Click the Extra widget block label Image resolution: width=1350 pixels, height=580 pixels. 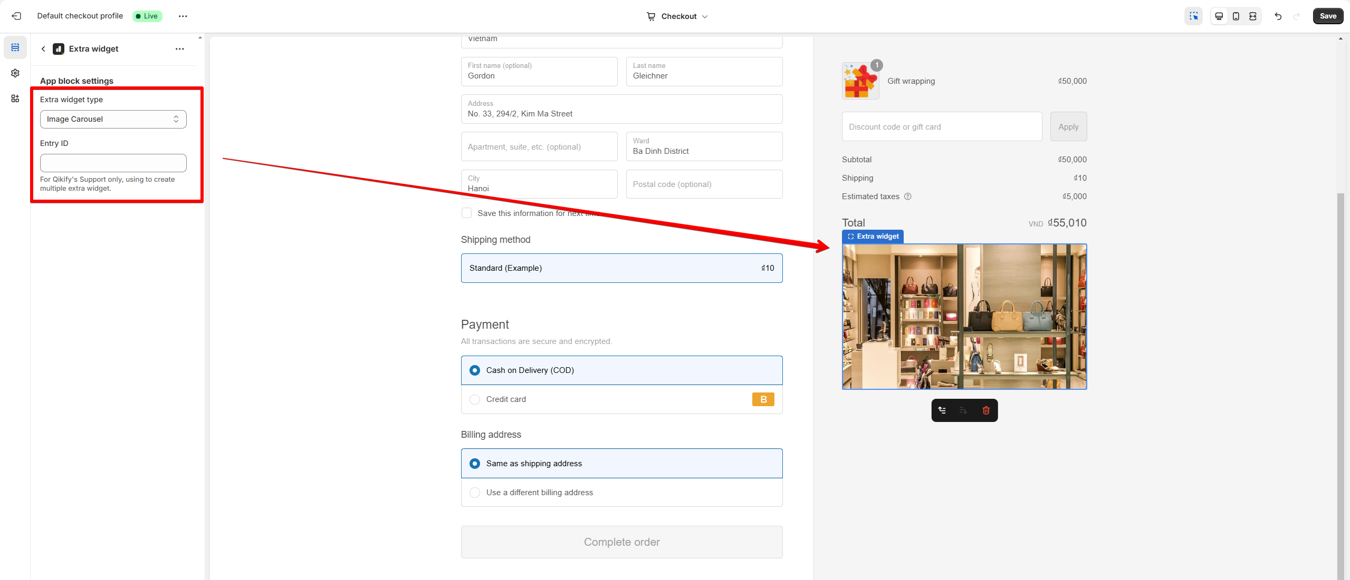873,237
